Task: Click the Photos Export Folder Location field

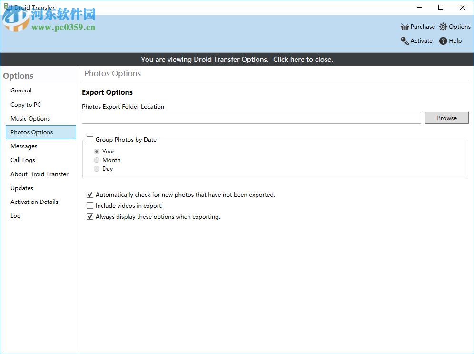Action: click(x=251, y=118)
